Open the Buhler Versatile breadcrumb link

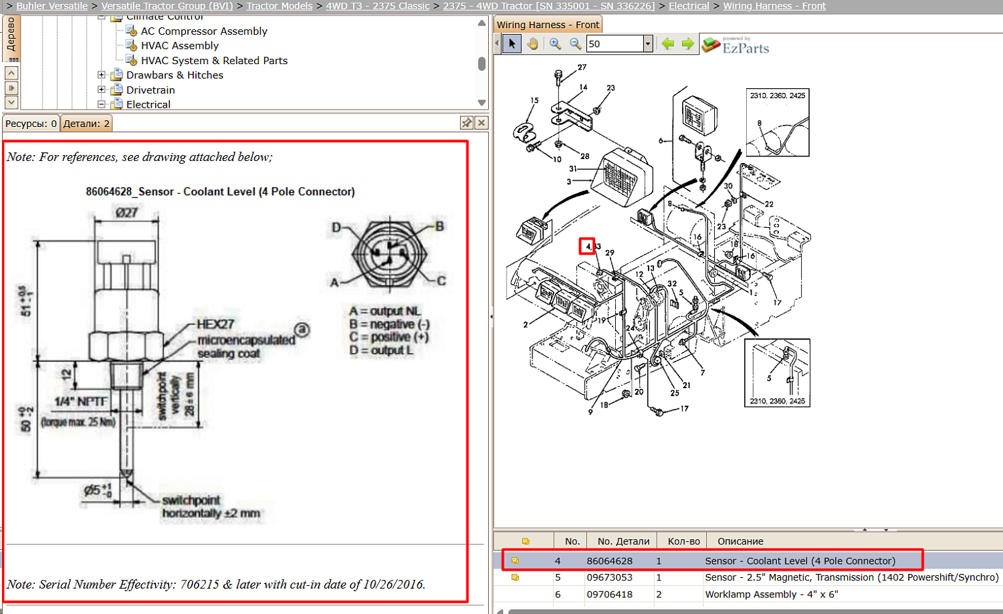52,6
